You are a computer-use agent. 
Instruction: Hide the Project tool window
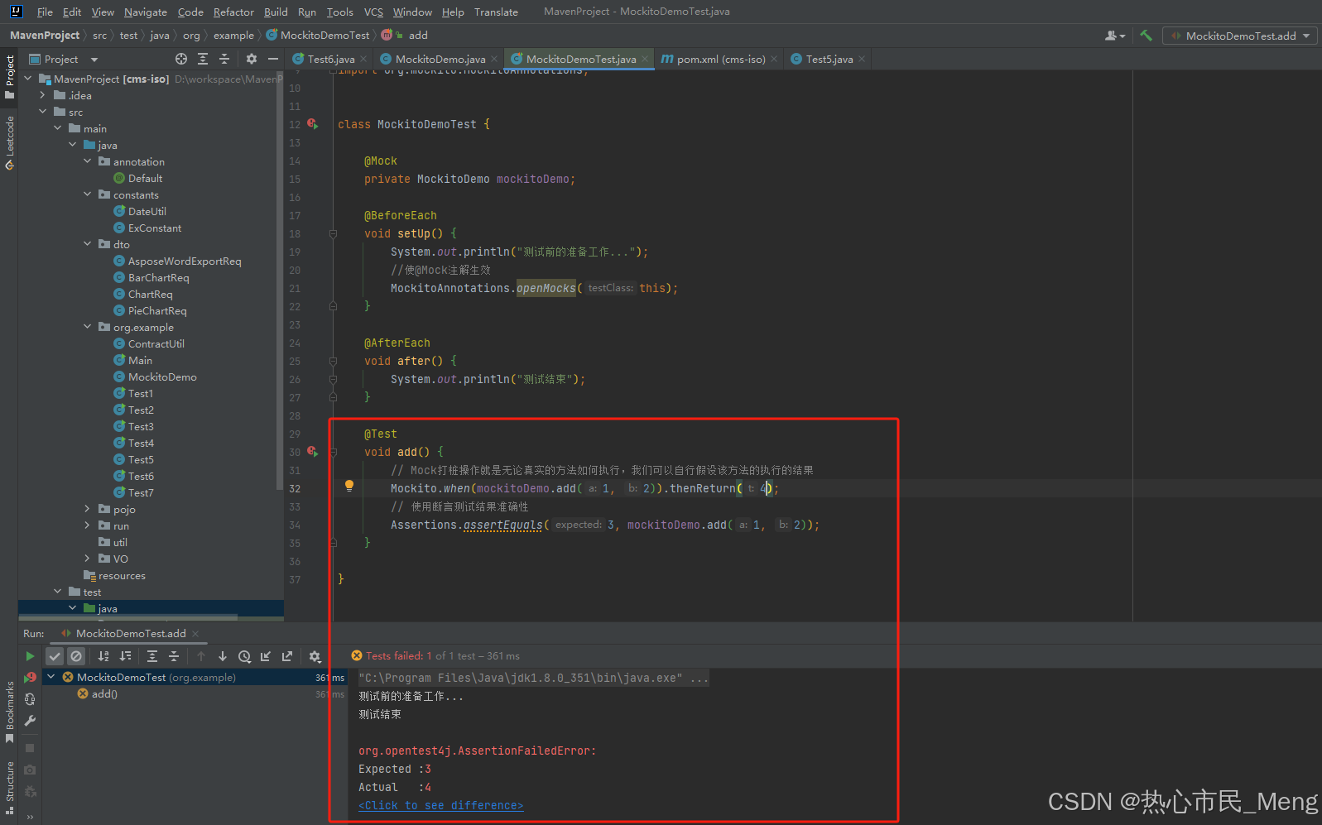(x=273, y=59)
